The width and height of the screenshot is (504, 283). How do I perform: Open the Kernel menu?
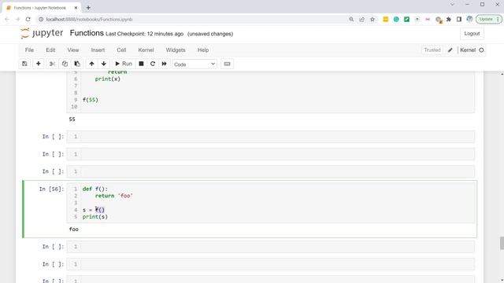pos(146,50)
